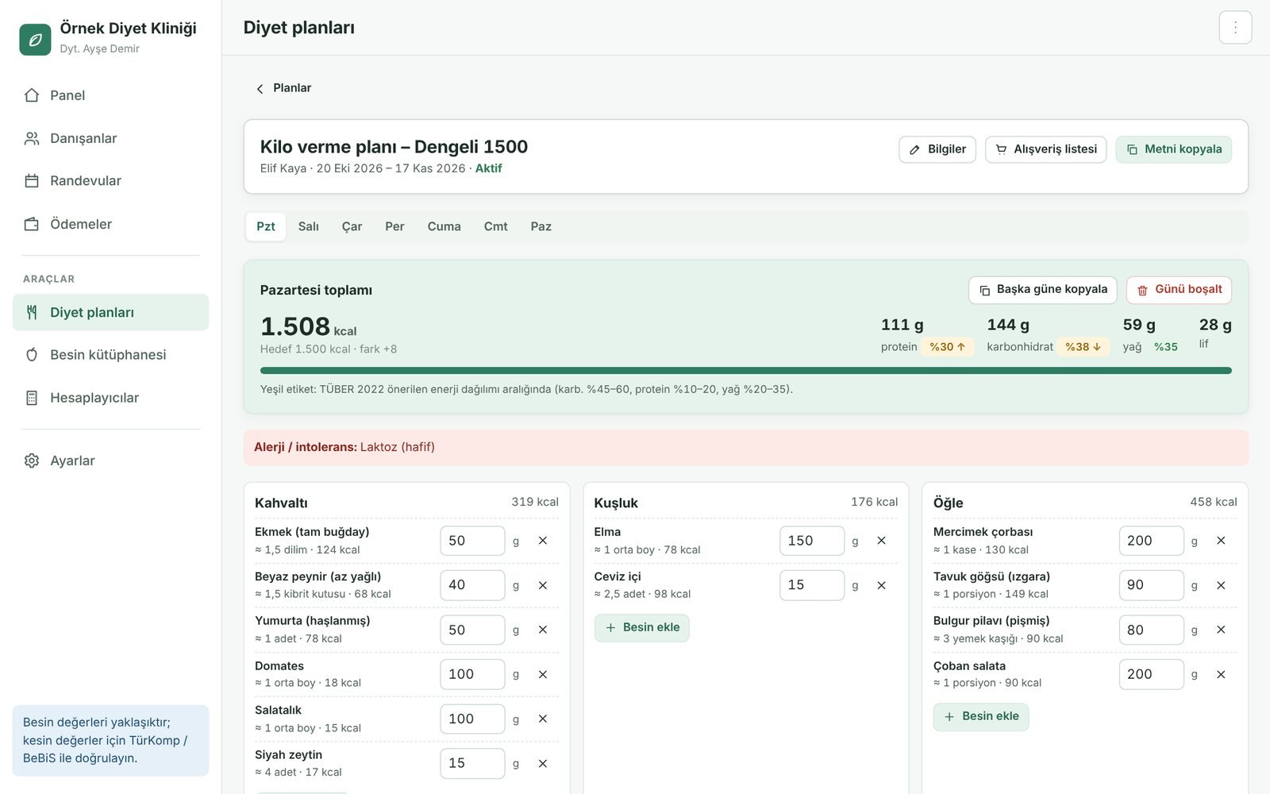Delete Çoban salata from lunch

(1221, 674)
